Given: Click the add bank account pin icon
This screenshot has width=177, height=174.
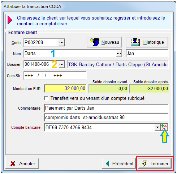Looking at the screenshot, I should pyautogui.click(x=164, y=127).
